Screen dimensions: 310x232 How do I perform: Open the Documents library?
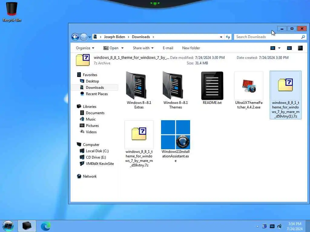pos(95,113)
